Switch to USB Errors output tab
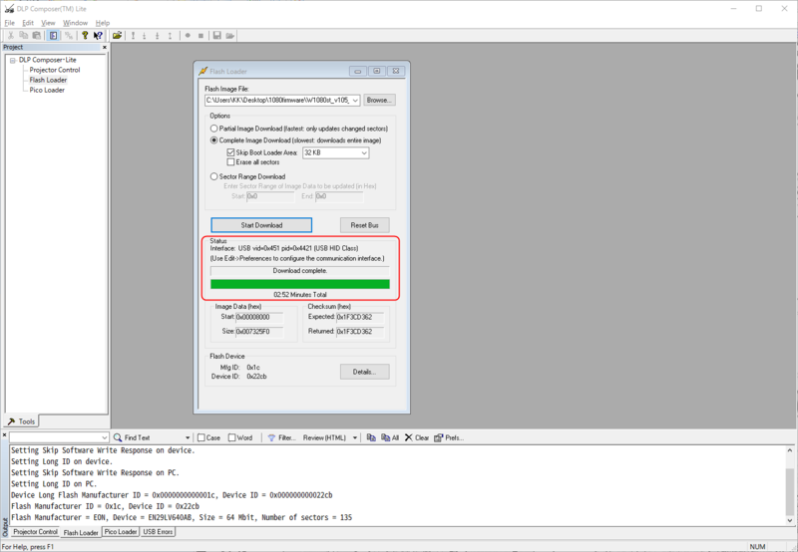798x552 pixels. click(158, 532)
